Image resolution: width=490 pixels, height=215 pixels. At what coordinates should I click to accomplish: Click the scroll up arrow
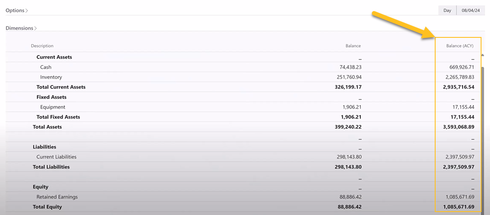[482, 55]
